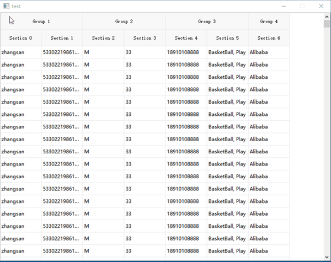Click first row Alibaba cell
Screen dimensions: 331x262
click(x=269, y=52)
